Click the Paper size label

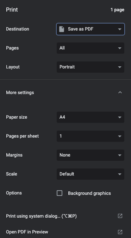click(x=17, y=117)
